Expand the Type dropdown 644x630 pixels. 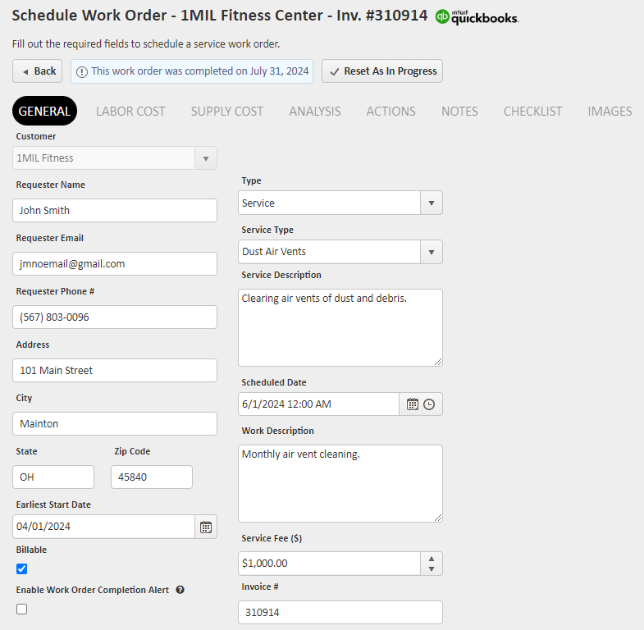point(432,203)
